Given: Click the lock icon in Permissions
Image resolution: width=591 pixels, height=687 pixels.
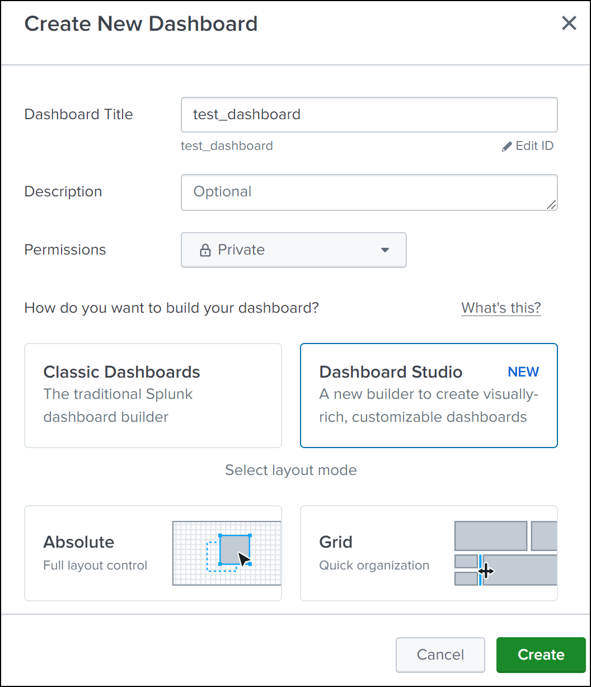Looking at the screenshot, I should [205, 250].
